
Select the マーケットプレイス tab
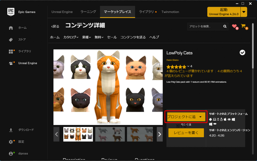[117, 12]
